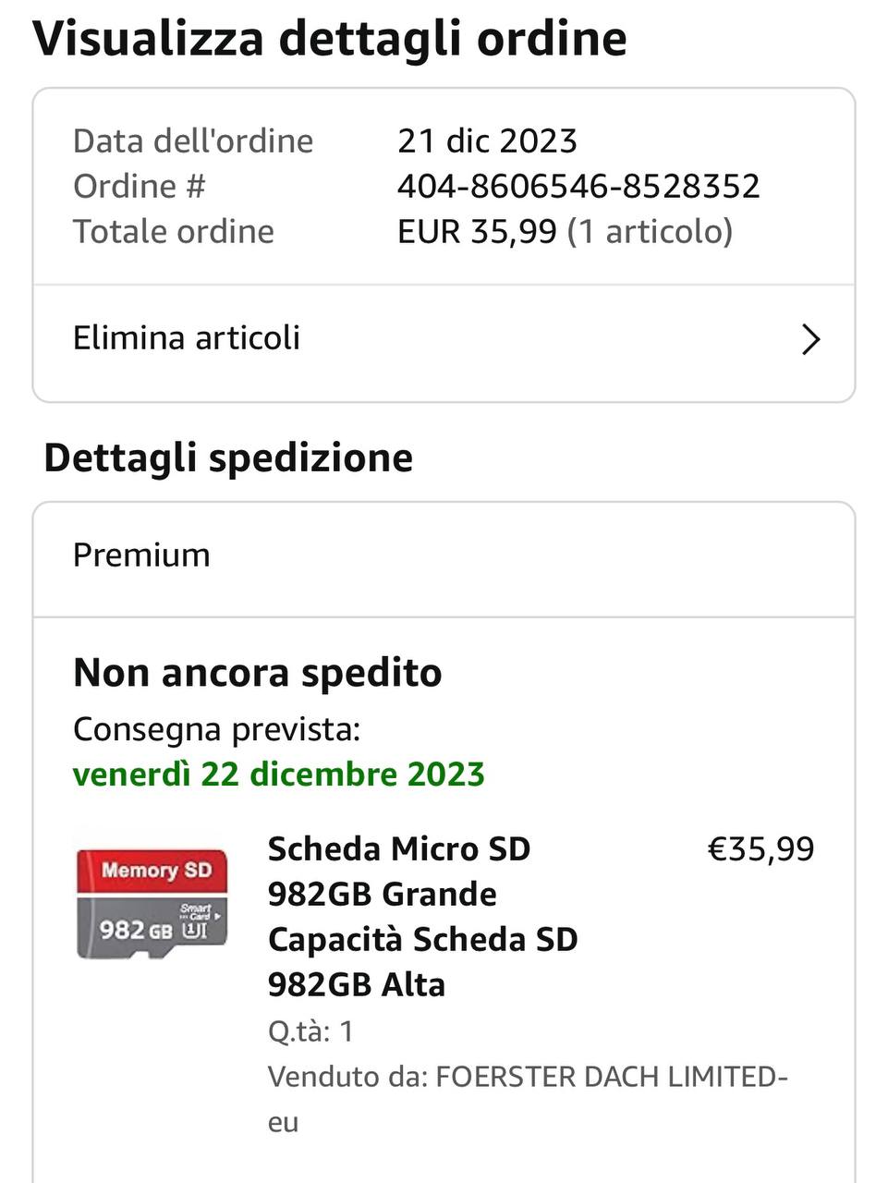The width and height of the screenshot is (888, 1183).
Task: Click the Dettagli spedizione section heading
Action: (x=228, y=457)
